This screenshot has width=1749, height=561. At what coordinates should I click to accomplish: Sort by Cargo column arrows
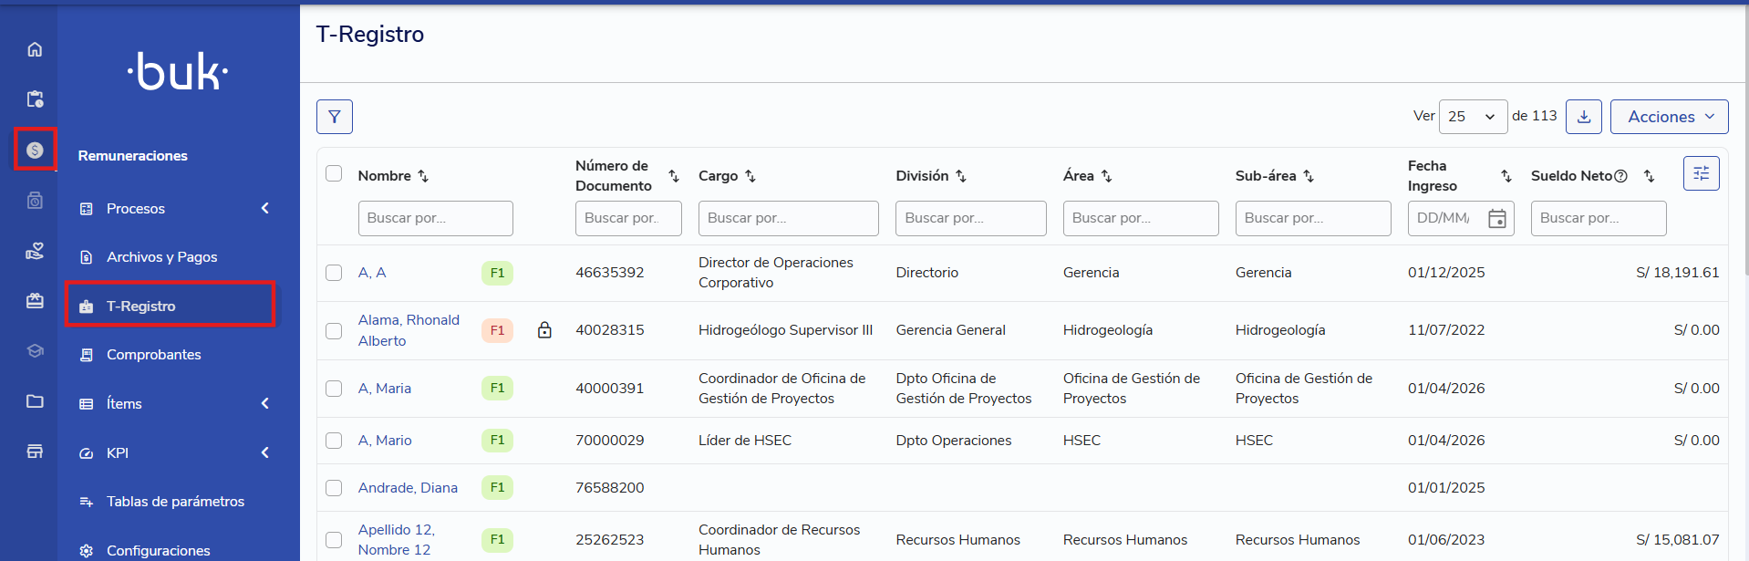pyautogui.click(x=750, y=176)
